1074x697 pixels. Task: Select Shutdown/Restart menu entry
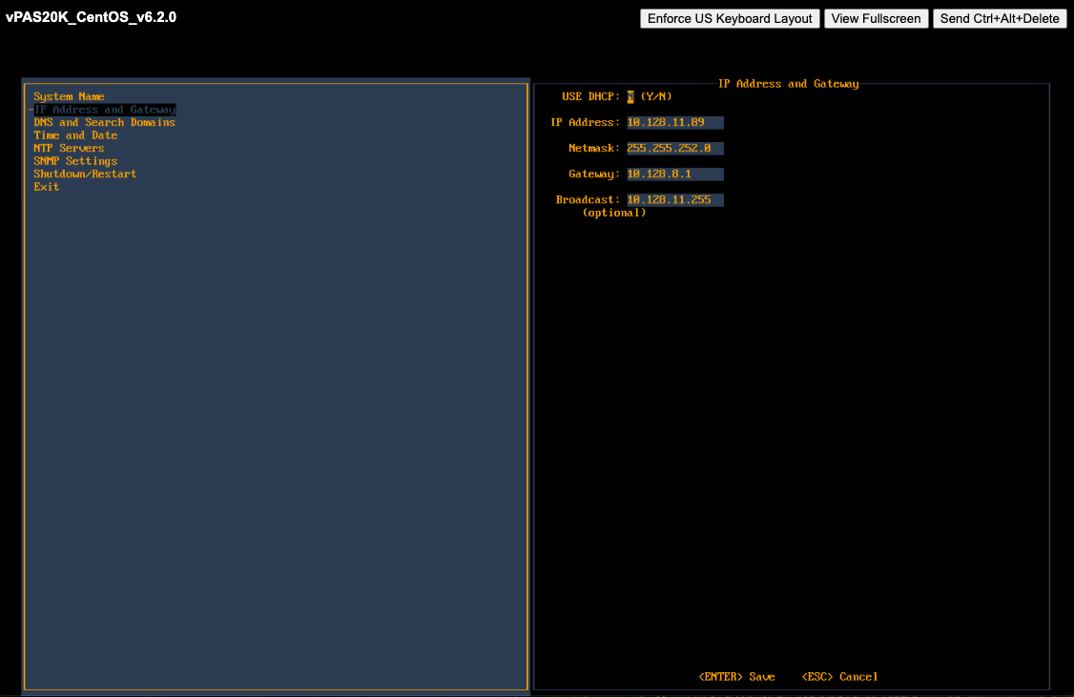(x=85, y=174)
